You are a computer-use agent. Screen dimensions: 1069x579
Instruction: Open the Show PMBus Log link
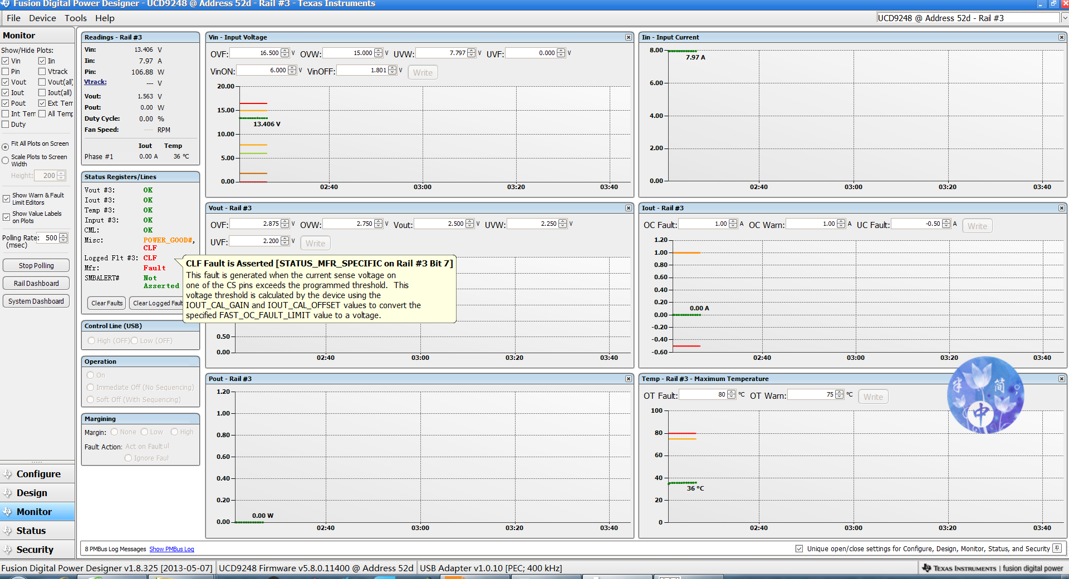click(x=171, y=549)
